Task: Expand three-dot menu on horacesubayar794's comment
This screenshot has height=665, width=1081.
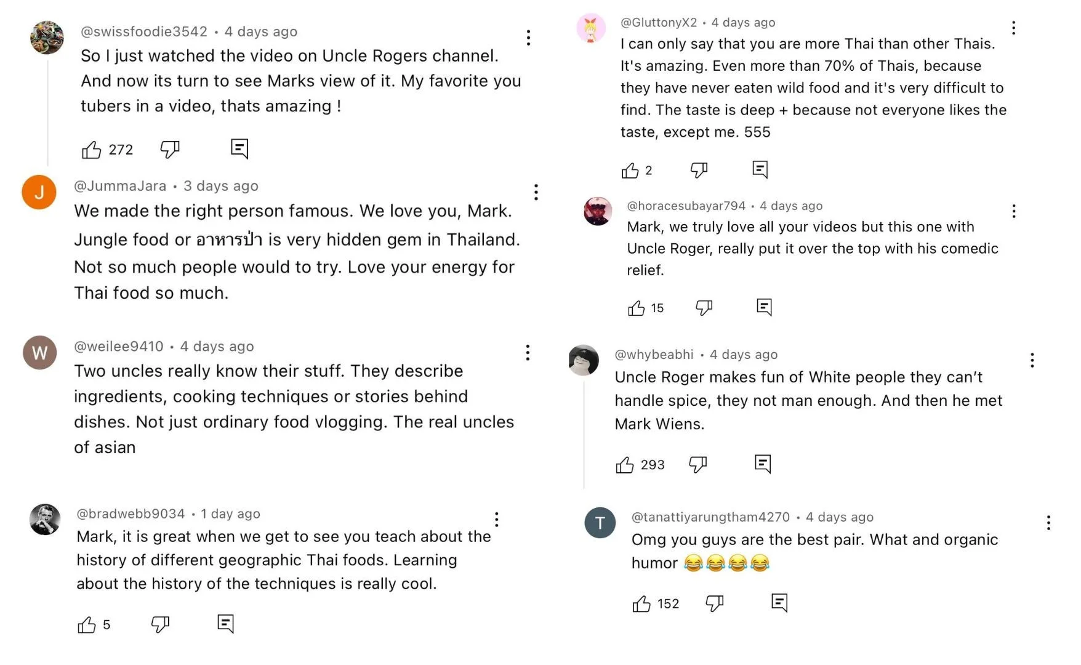Action: click(1014, 211)
